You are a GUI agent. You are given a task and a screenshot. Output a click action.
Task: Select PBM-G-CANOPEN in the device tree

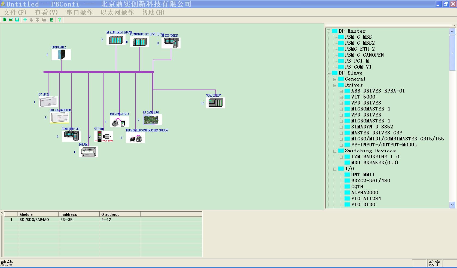[364, 55]
